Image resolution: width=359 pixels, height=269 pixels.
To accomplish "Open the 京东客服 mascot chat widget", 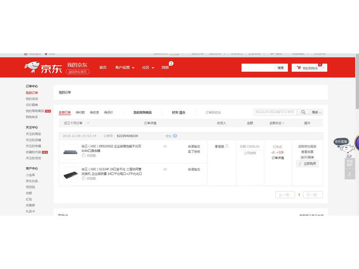I will tap(345, 147).
